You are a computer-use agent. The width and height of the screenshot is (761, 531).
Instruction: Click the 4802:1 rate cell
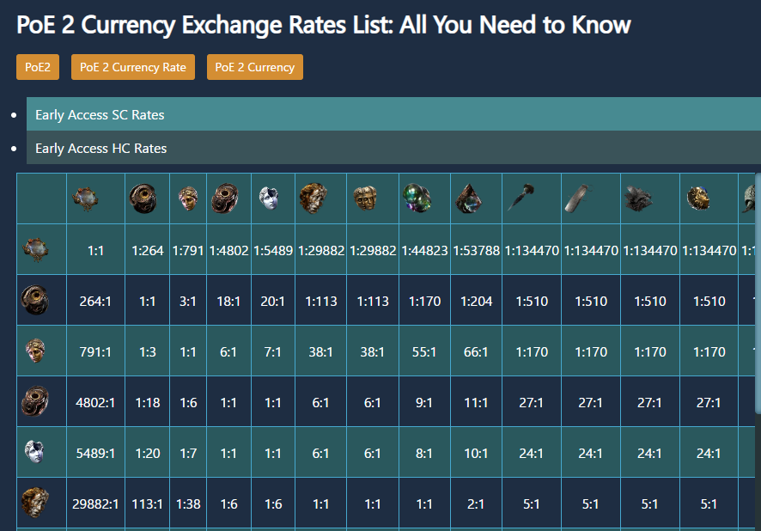[x=95, y=402]
